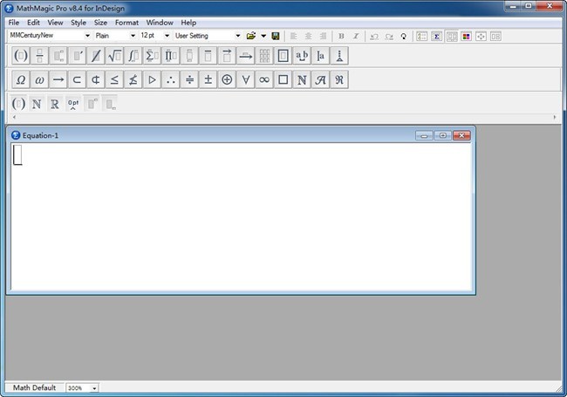Select the matrix grid template icon

(264, 56)
